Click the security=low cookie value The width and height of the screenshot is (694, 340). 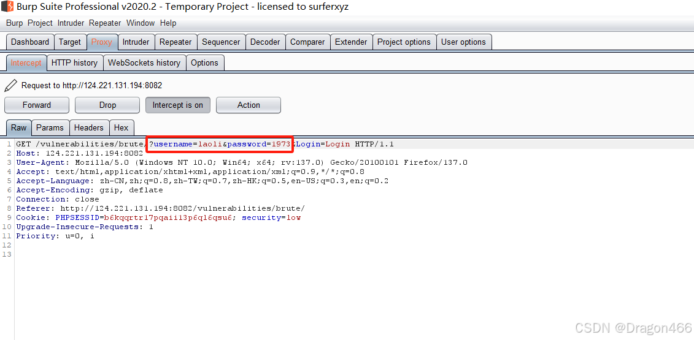click(271, 218)
